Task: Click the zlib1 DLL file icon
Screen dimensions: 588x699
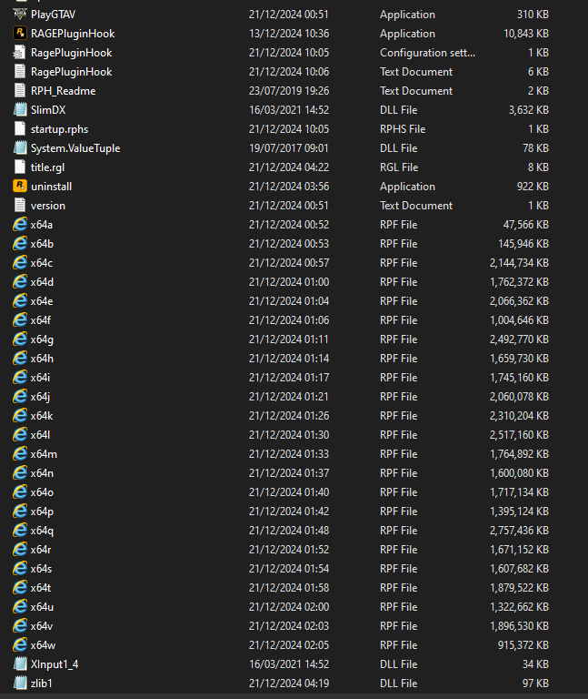Action: click(x=20, y=684)
